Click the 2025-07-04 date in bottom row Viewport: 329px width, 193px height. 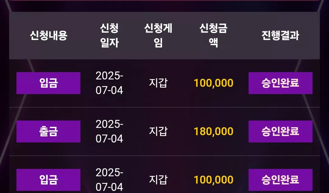pos(109,180)
